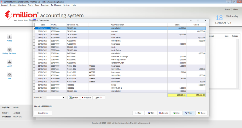Screen dimensions: 242x128
Task: Add a new GL transaction
Action: click(x=138, y=113)
